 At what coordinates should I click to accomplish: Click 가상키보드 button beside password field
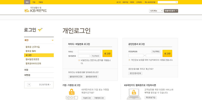click(x=96, y=56)
